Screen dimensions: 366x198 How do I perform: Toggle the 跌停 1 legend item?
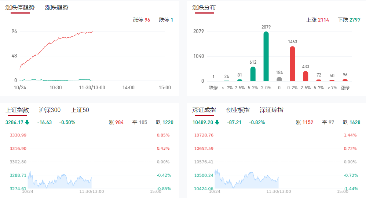166,20
